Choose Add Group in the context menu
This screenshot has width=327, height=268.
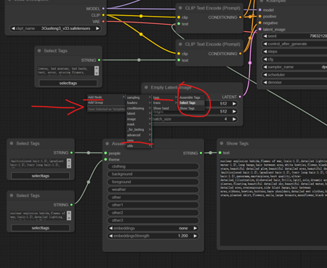tap(106, 102)
